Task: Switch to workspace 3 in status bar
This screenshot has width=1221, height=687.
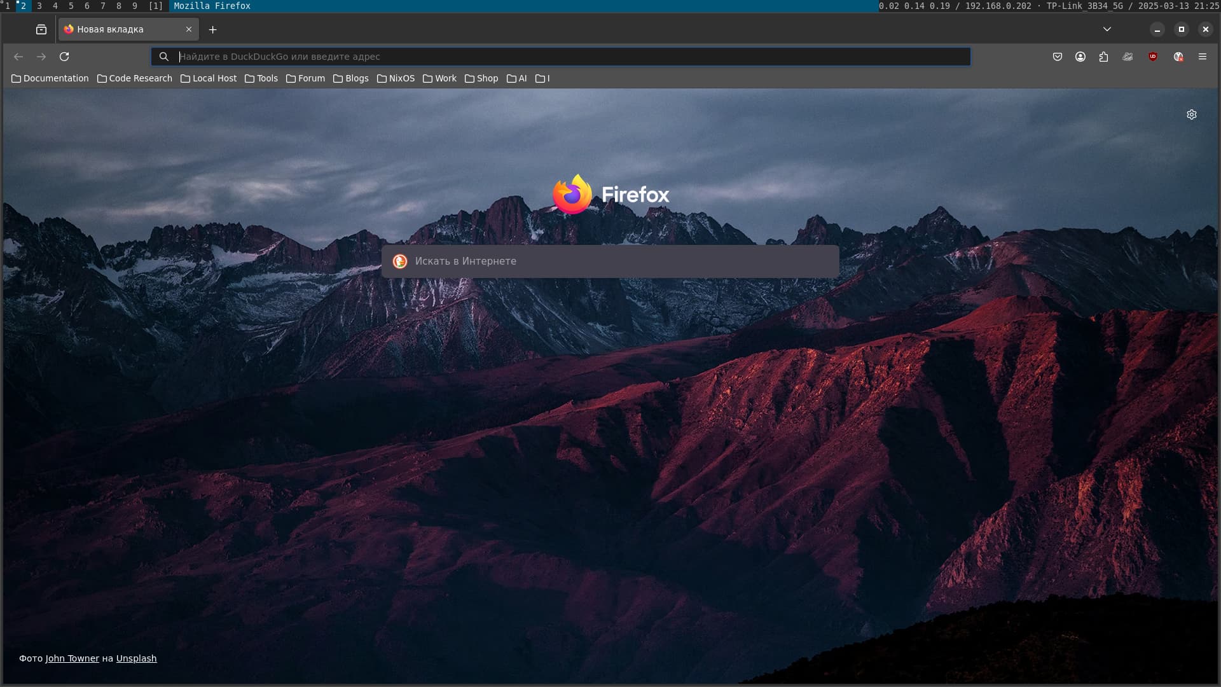Action: coord(39,6)
